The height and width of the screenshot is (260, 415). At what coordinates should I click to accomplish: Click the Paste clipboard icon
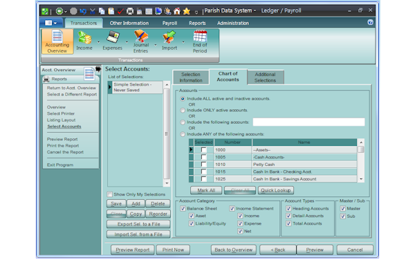coord(111,11)
